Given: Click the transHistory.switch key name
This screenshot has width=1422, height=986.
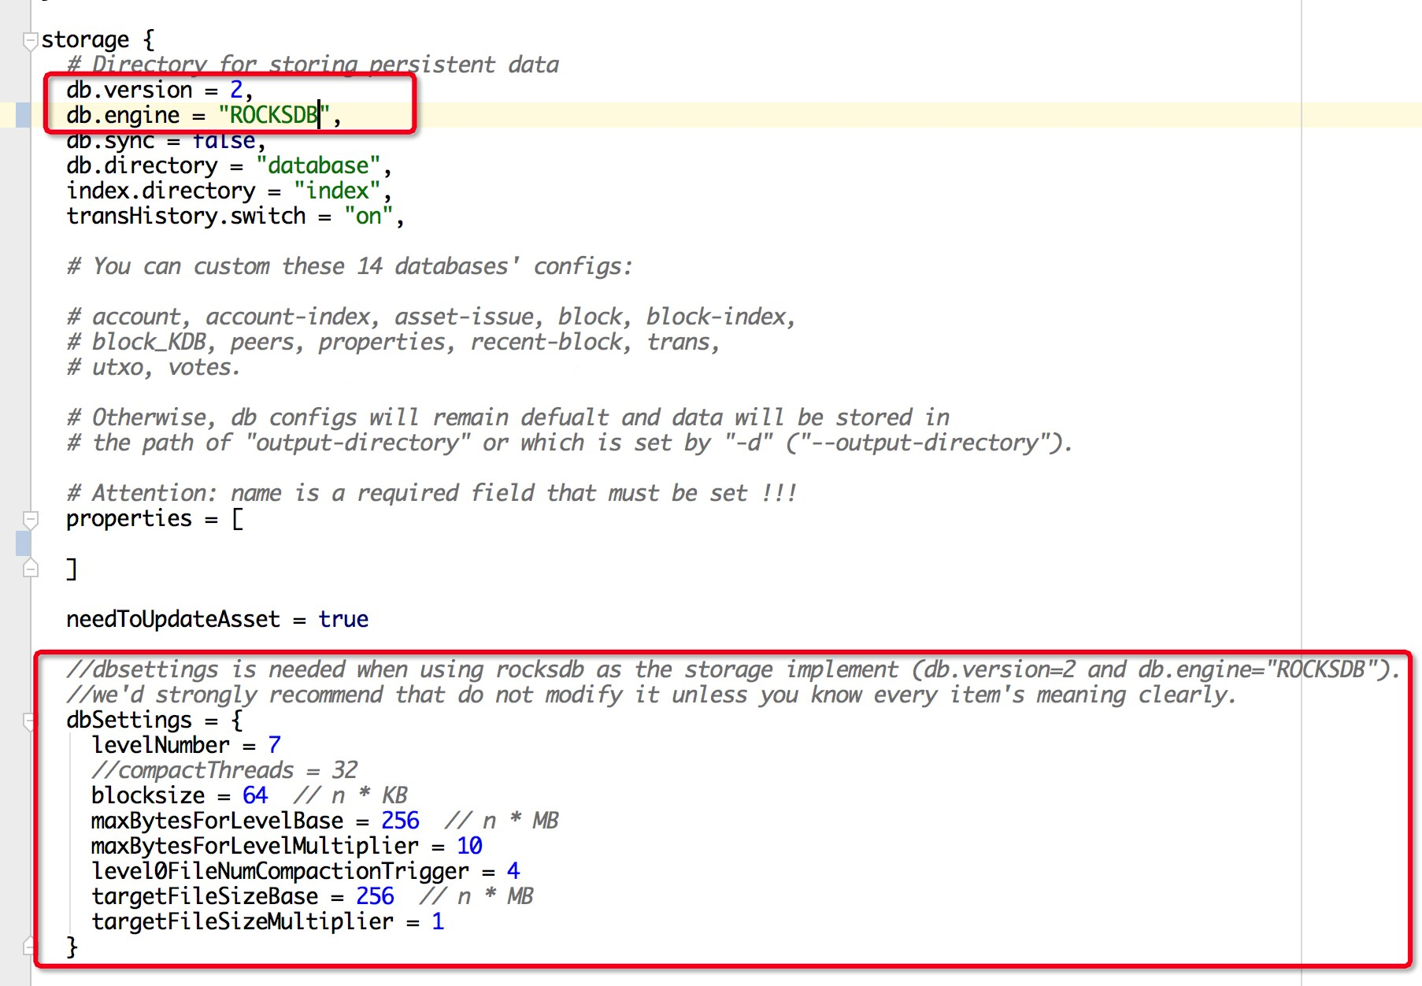Looking at the screenshot, I should click(x=186, y=216).
